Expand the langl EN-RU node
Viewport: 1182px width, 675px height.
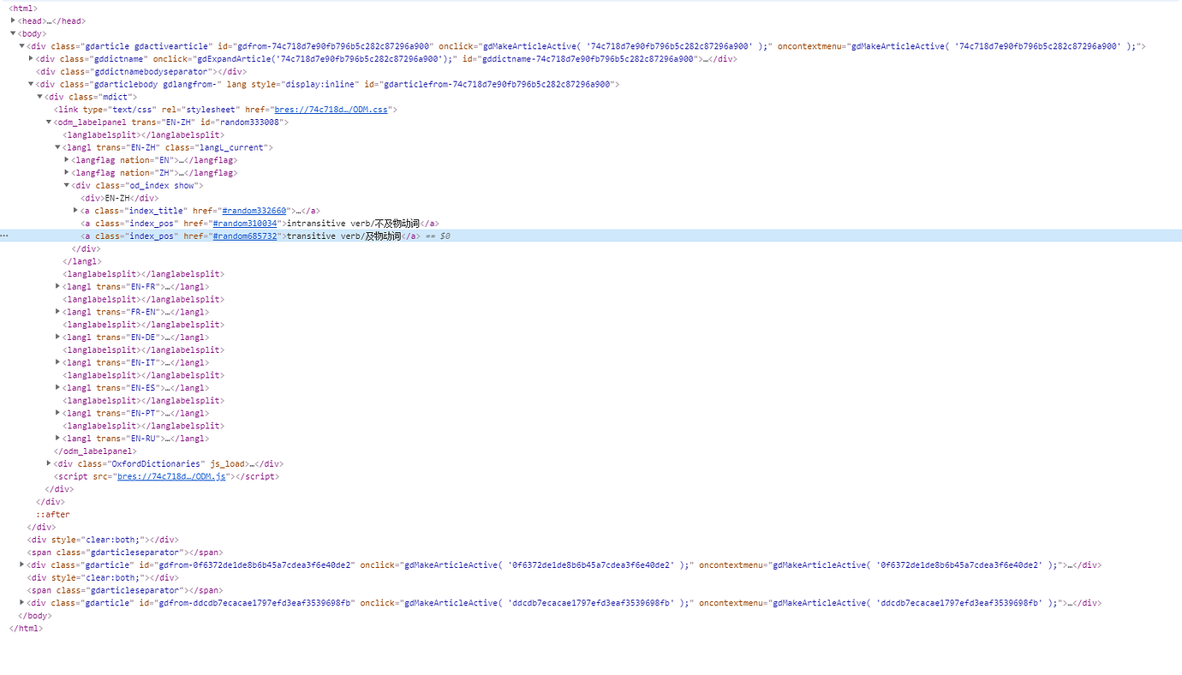click(58, 439)
